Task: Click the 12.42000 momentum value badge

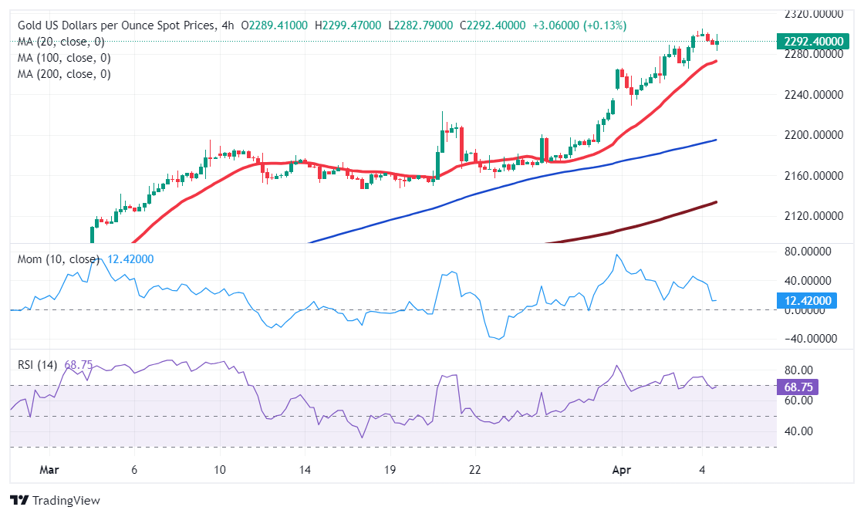Action: pyautogui.click(x=808, y=300)
